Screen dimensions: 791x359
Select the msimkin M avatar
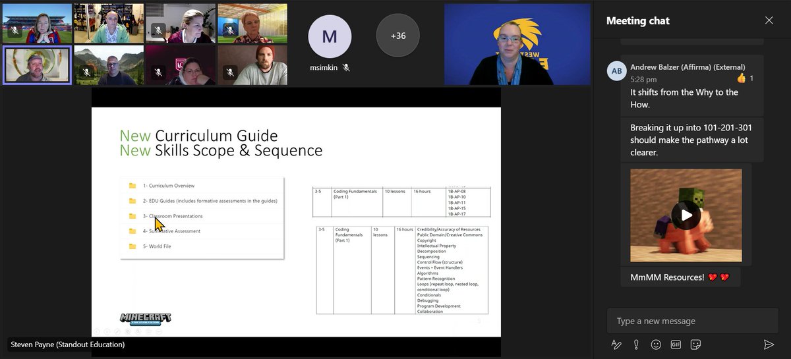coord(330,36)
